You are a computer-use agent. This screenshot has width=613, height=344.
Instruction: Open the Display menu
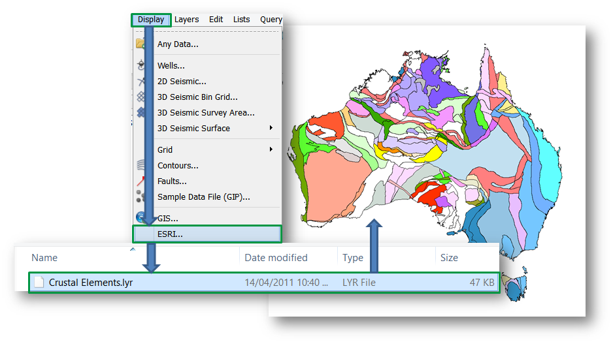pyautogui.click(x=151, y=20)
